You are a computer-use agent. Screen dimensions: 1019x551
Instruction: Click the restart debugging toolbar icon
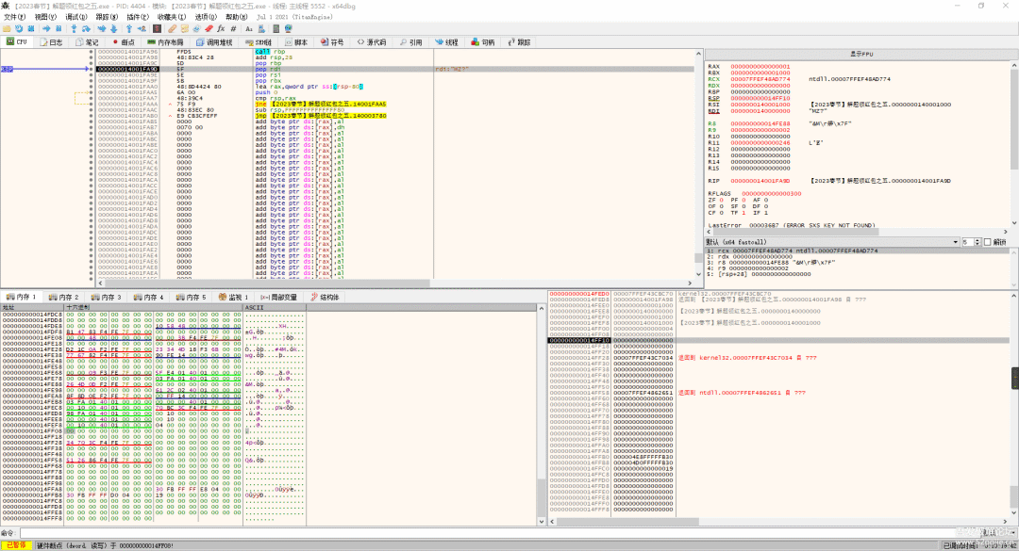[x=19, y=28]
